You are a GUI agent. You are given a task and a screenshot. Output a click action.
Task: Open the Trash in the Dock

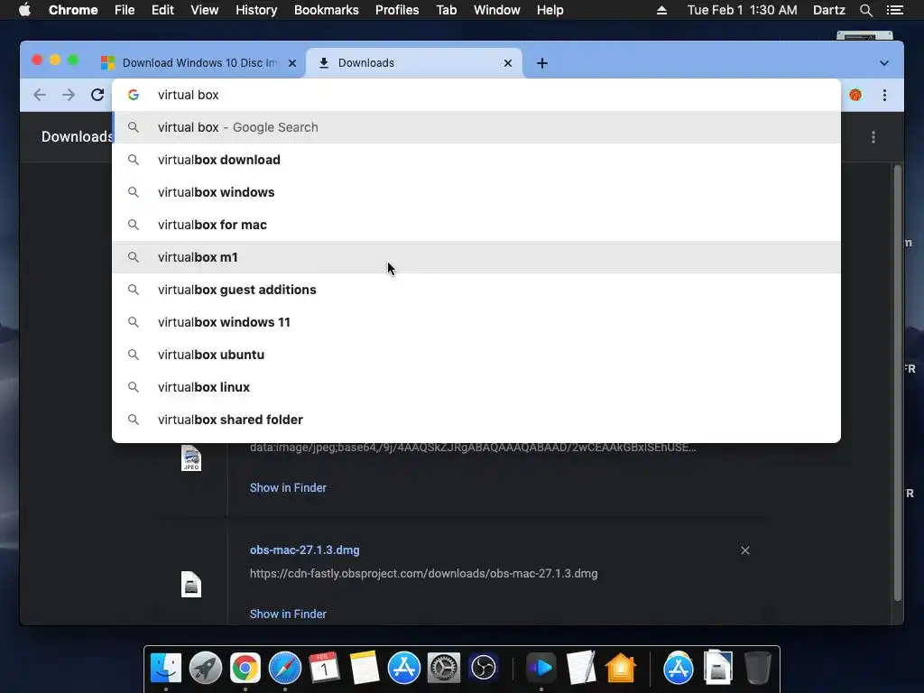(x=758, y=668)
